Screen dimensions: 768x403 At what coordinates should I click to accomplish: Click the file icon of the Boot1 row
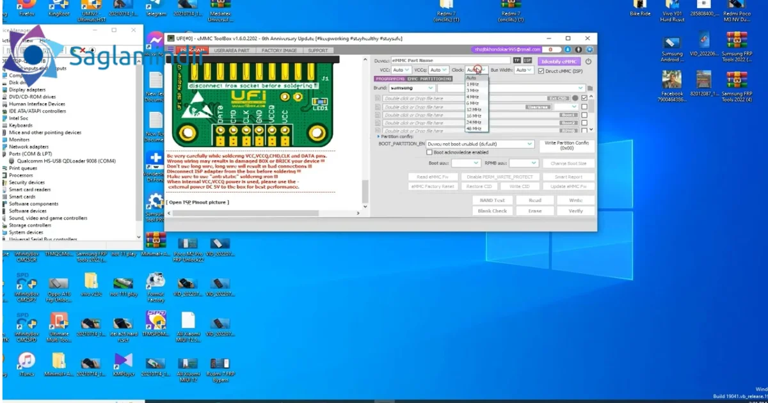pos(378,115)
